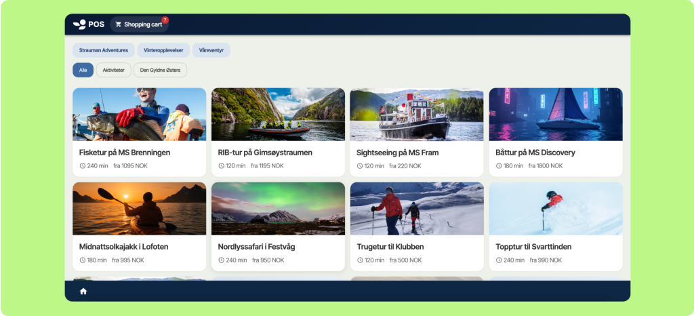Viewport: 694px width, 316px height.
Task: Filter by Aktiviteter
Action: (x=113, y=70)
